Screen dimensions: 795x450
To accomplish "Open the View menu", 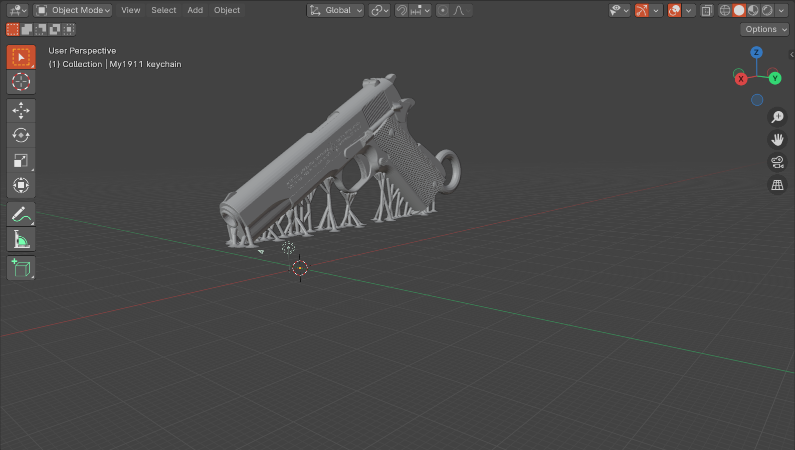I will [x=131, y=10].
